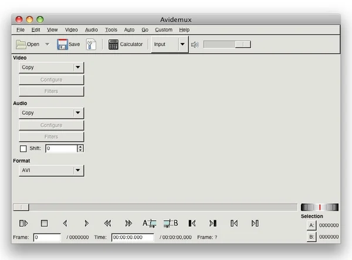Click the speaker volume icon
Image resolution: width=352 pixels, height=260 pixels.
pyautogui.click(x=195, y=45)
